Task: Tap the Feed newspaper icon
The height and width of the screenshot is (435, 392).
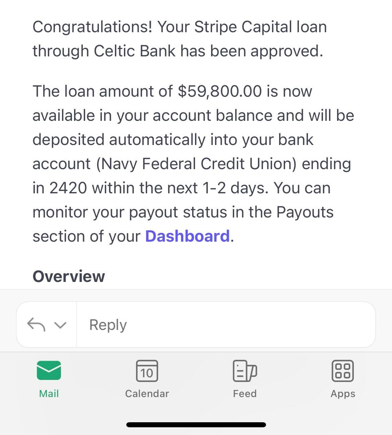Action: click(245, 371)
